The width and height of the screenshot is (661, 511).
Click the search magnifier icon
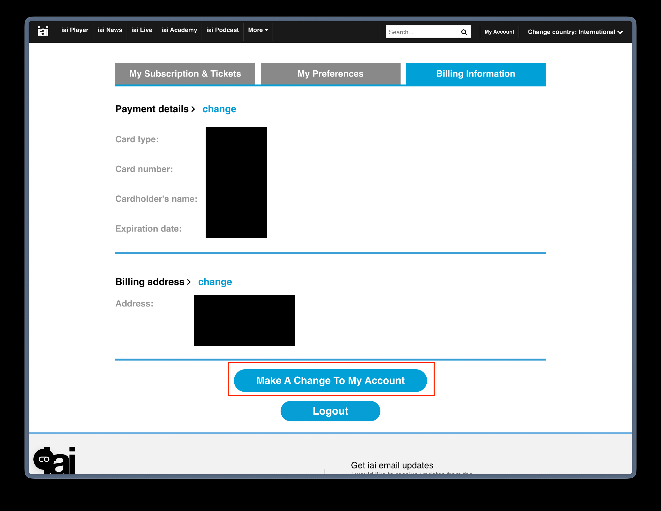click(464, 32)
